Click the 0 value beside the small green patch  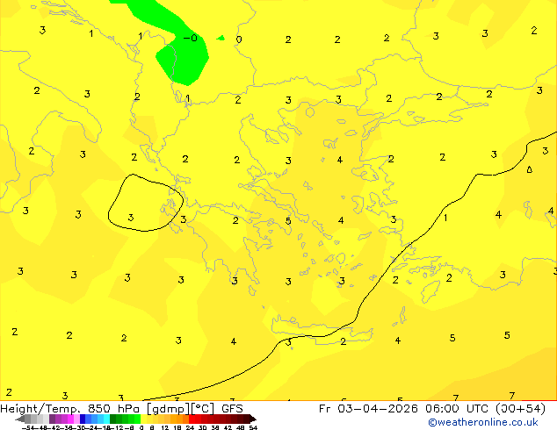click(x=239, y=39)
